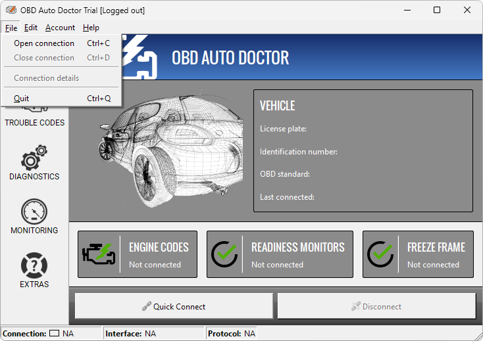Click the app icon in title bar
483x341 pixels.
tap(11, 10)
